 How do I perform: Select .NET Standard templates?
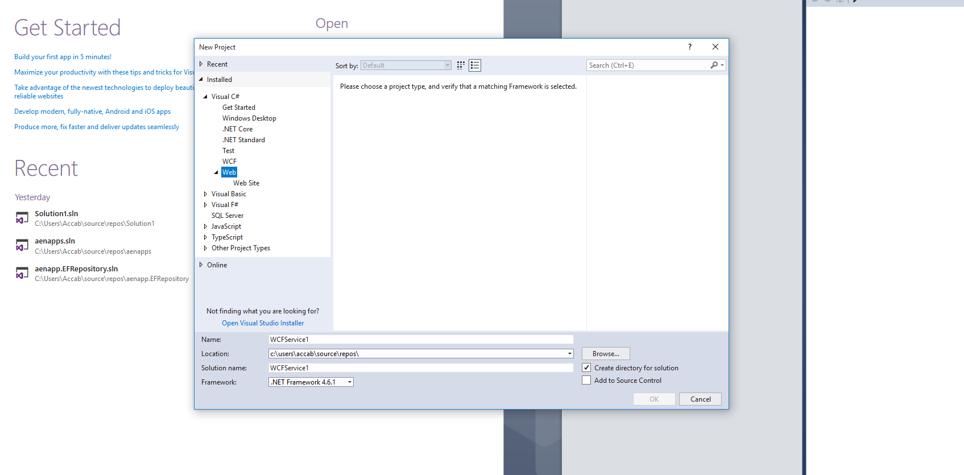tap(243, 140)
